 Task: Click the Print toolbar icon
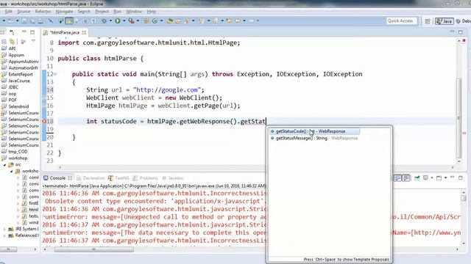[x=40, y=21]
